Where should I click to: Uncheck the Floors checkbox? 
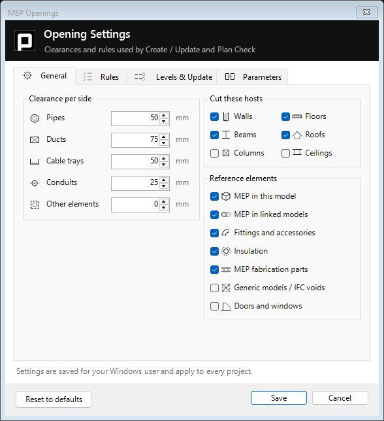tap(285, 117)
